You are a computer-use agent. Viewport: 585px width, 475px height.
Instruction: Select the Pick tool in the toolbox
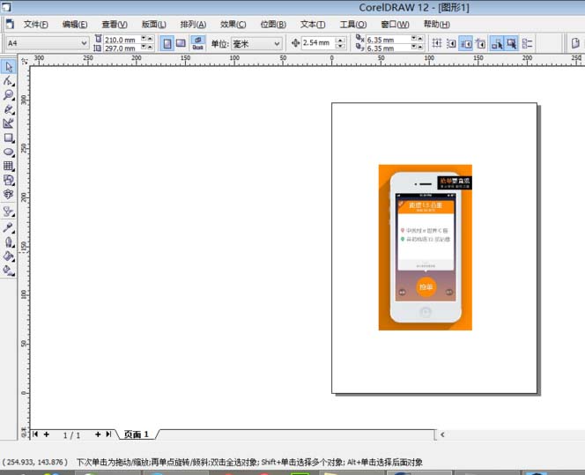click(x=9, y=66)
